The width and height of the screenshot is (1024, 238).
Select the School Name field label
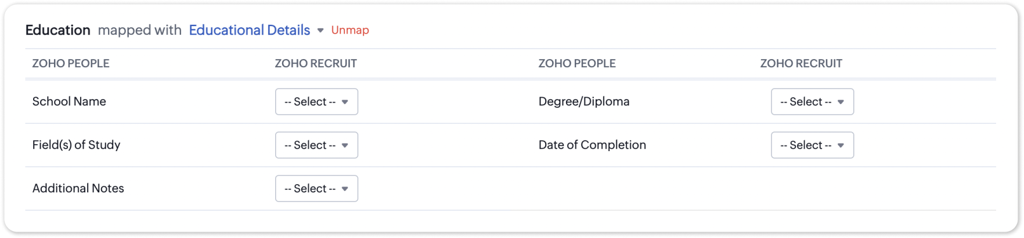tap(69, 101)
